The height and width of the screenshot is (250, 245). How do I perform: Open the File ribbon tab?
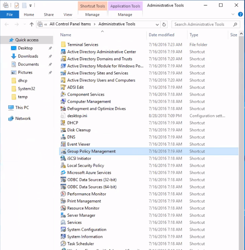point(10,15)
